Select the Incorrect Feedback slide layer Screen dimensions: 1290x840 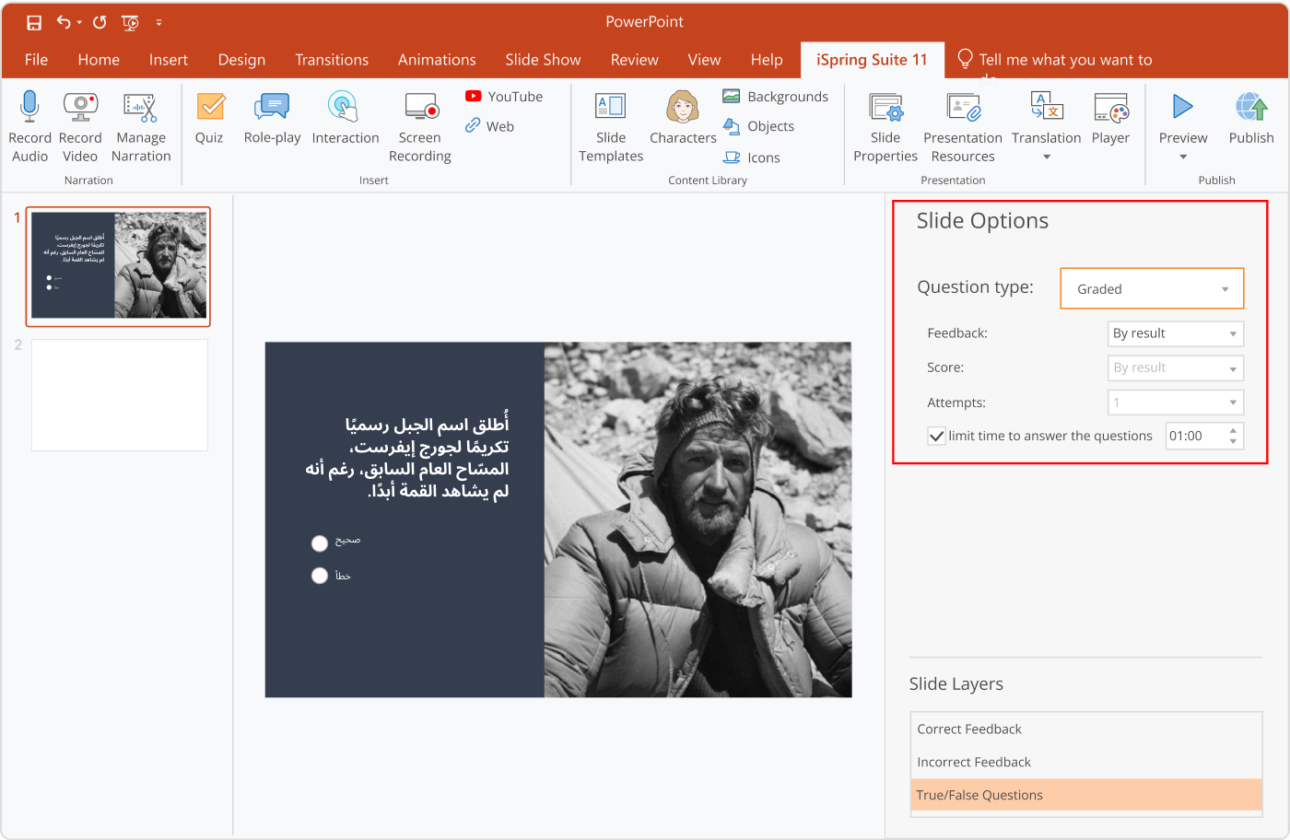pyautogui.click(x=1086, y=762)
